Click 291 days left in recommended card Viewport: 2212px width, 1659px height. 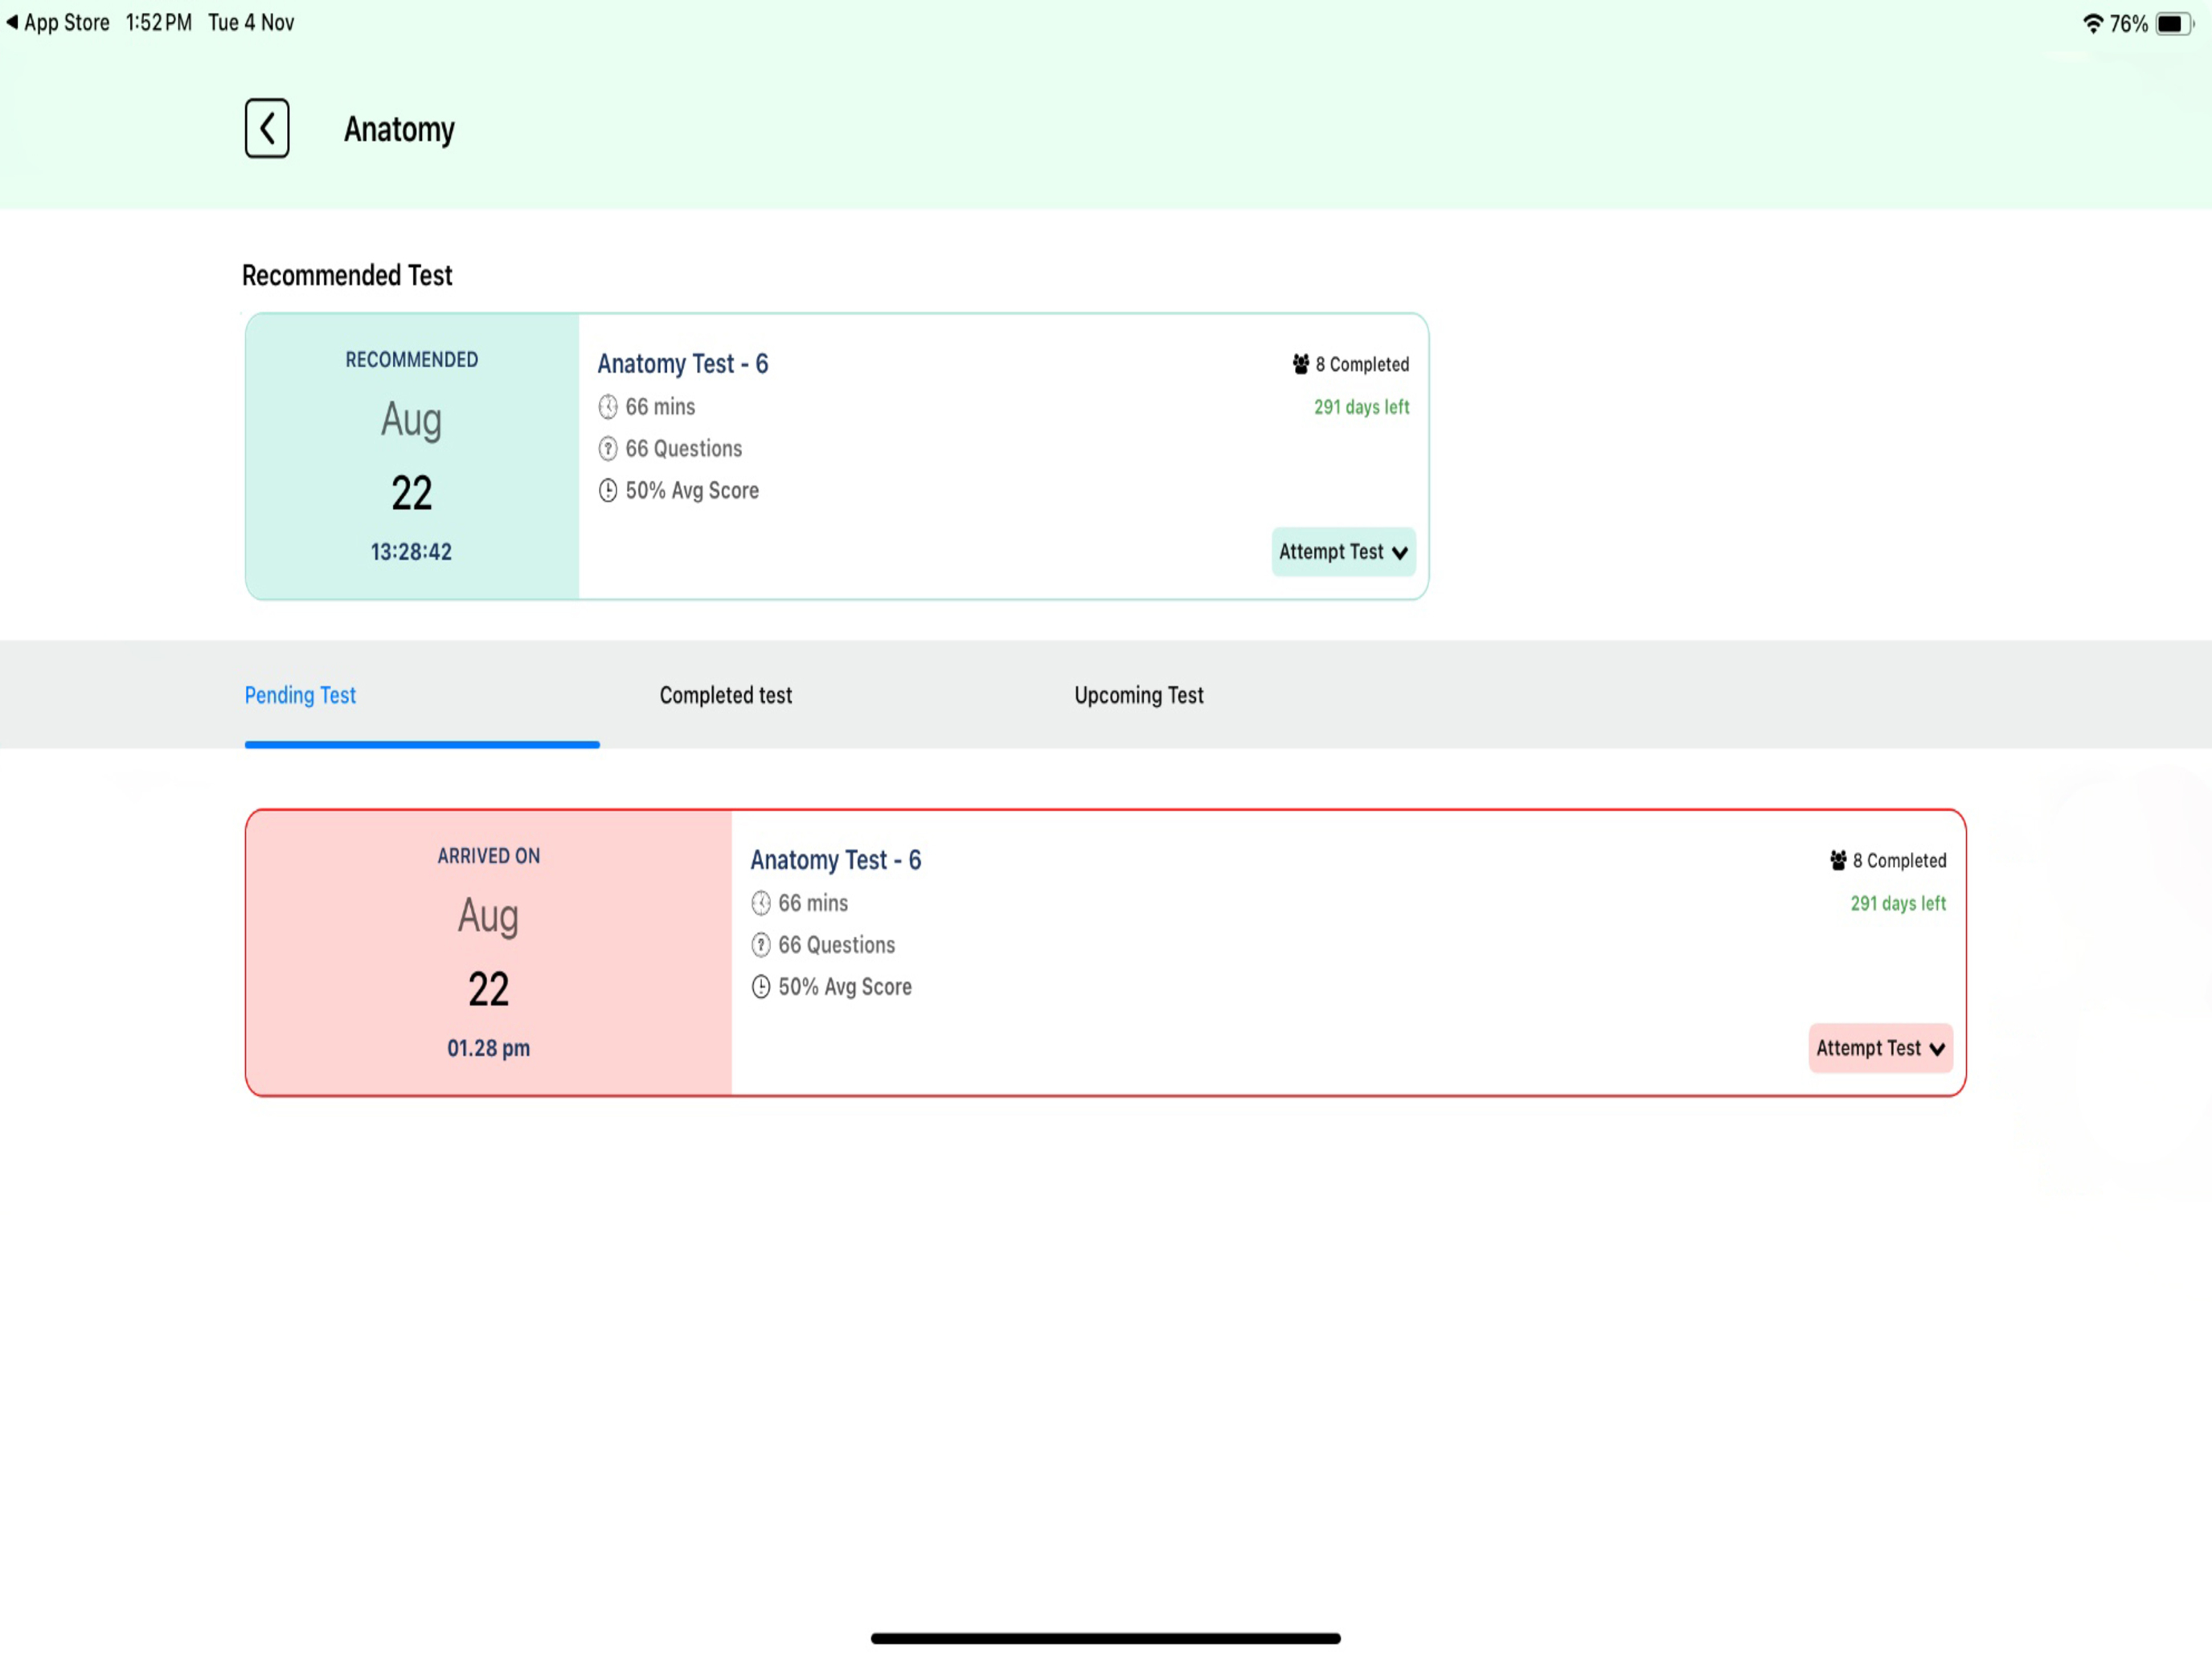(1361, 407)
